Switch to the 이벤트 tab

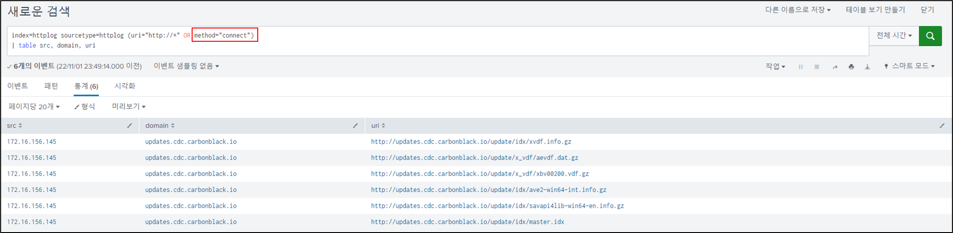point(18,86)
